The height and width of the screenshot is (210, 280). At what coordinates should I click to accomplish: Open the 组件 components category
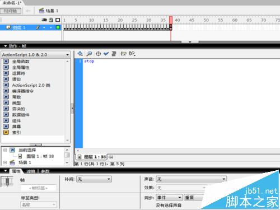pyautogui.click(x=16, y=120)
